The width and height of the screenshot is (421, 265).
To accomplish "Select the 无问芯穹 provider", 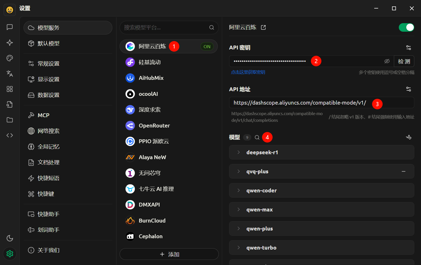I will (x=168, y=173).
